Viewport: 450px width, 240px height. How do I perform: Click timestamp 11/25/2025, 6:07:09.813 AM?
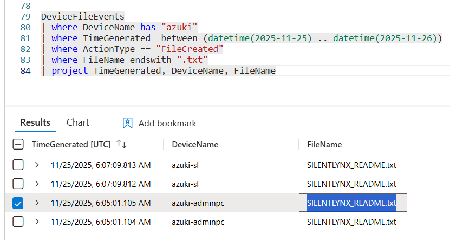101,165
